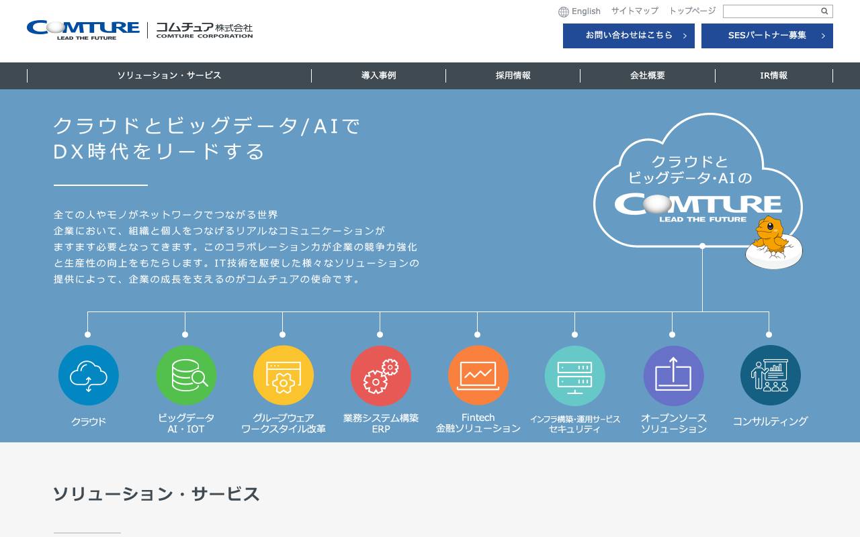Select the オープンソースソリューション upload icon
Viewport: 860px width, 537px height.
tap(673, 375)
